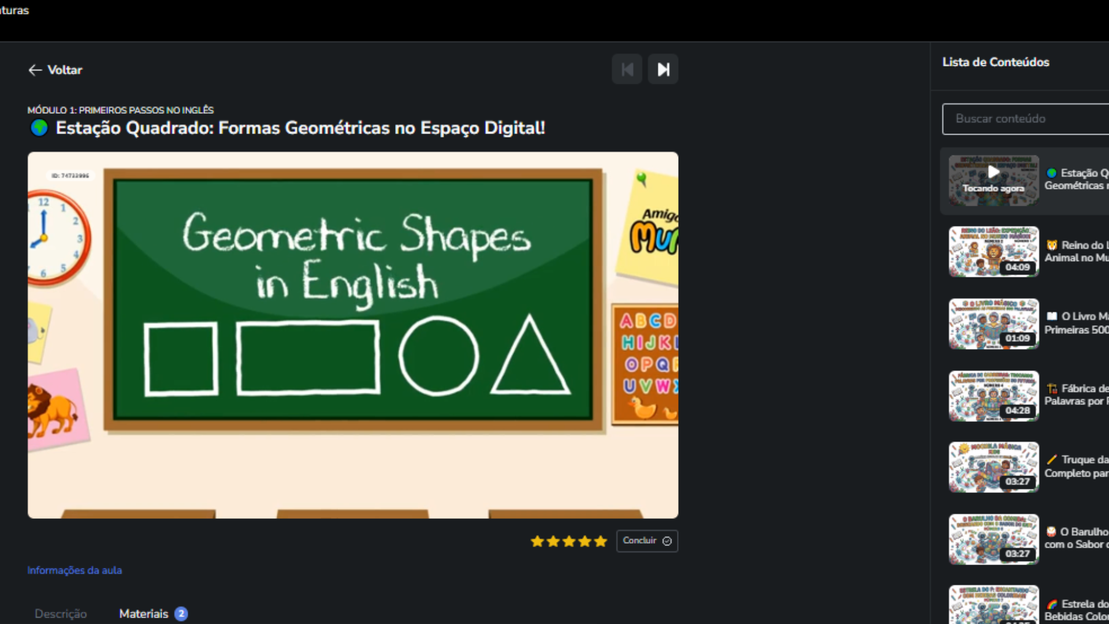Open the Reino do Leão video thumbnail
Screen dimensions: 1109x624
coord(993,252)
